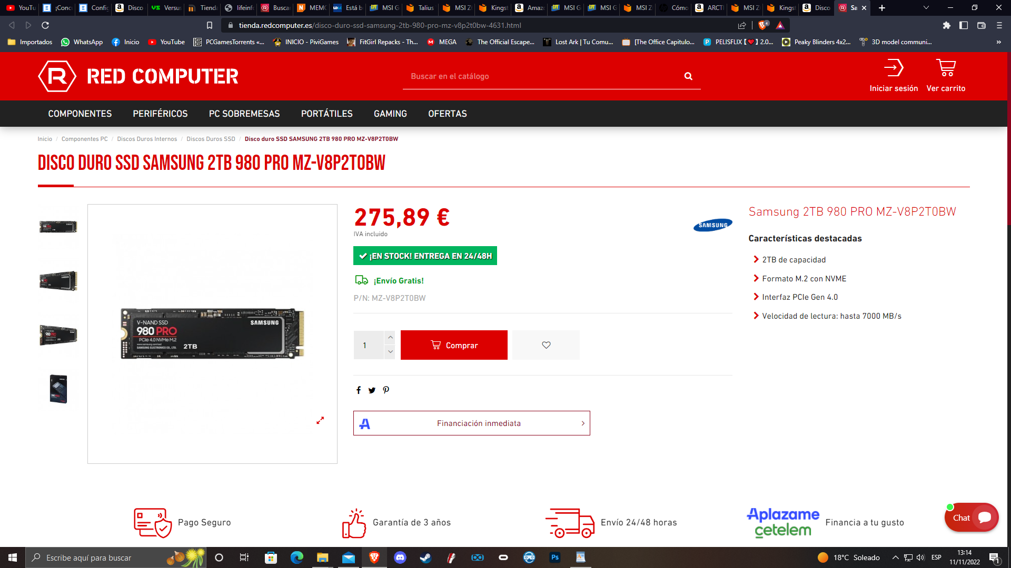1011x568 pixels.
Task: Open the MEGA bookmark
Action: coord(442,42)
